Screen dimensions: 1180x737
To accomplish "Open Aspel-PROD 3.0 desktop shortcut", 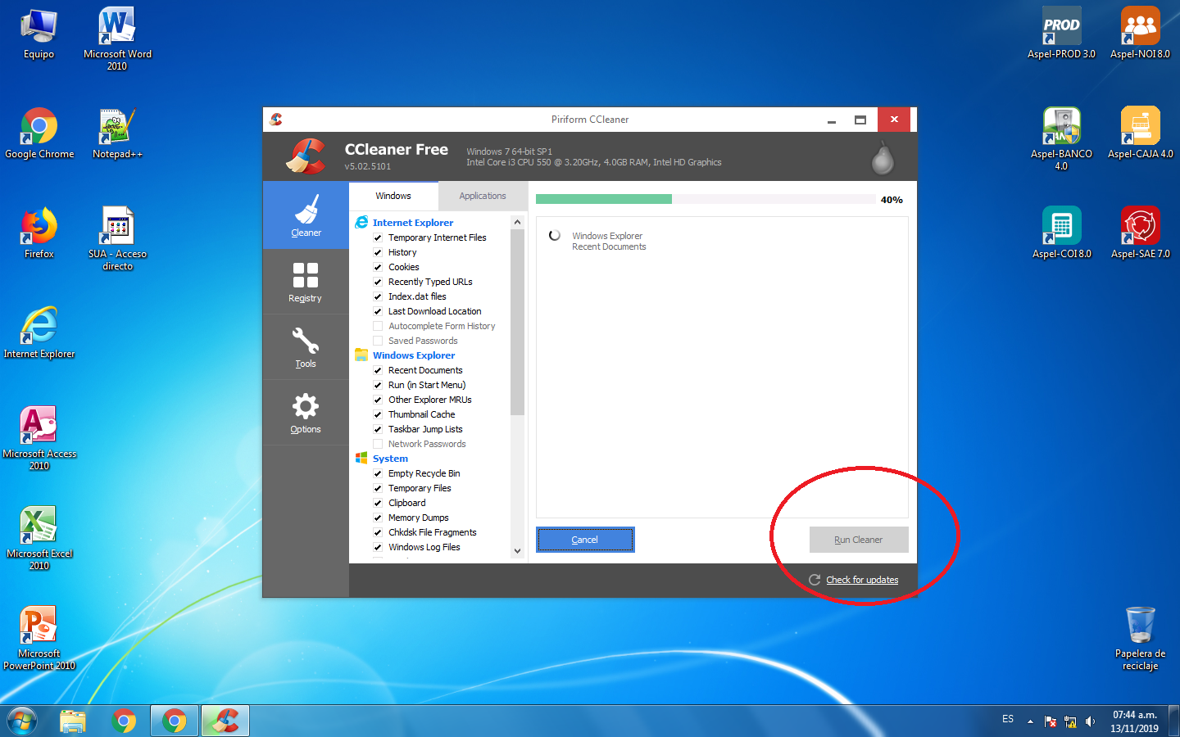I will [1061, 34].
